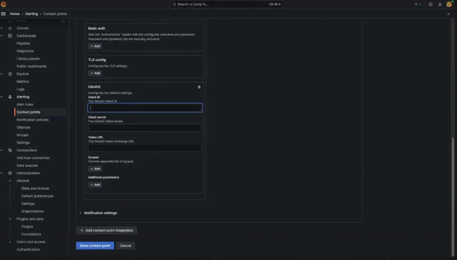Click the dock menu icon in sidebar
This screenshot has width=457, height=260.
point(63,21)
